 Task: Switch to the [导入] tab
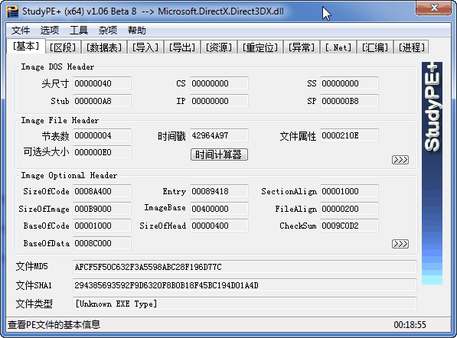pyautogui.click(x=145, y=47)
